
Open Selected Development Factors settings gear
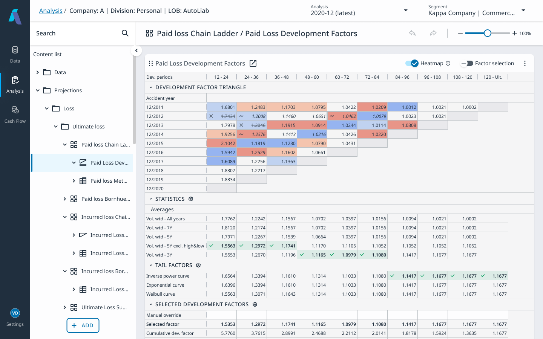255,304
